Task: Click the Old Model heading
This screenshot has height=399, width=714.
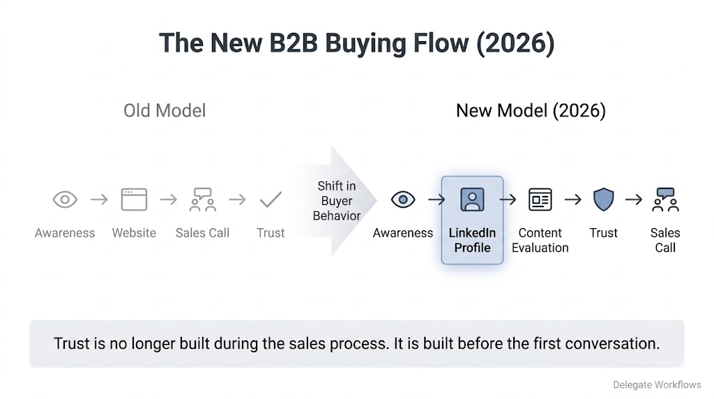Action: click(x=165, y=110)
